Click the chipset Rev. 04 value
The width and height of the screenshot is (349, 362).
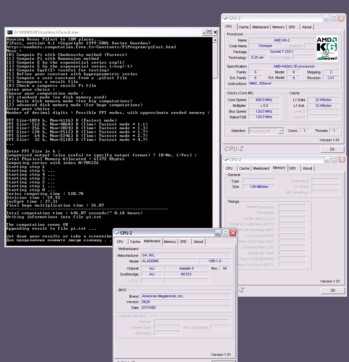click(x=225, y=268)
